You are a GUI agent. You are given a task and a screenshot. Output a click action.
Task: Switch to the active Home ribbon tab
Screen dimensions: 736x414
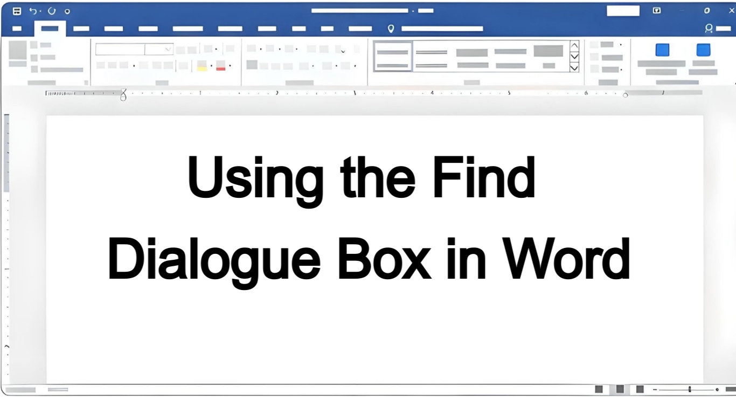tap(50, 29)
